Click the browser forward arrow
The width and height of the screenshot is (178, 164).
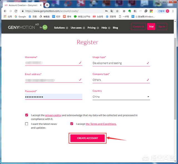coord(11,11)
